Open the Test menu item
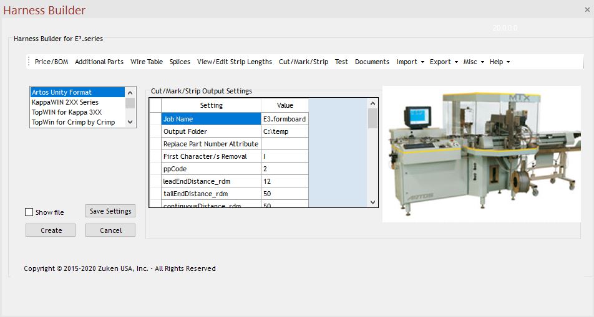 click(x=341, y=62)
